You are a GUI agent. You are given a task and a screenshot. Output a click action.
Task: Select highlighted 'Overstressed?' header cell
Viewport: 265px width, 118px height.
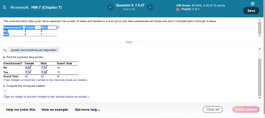[13, 27]
